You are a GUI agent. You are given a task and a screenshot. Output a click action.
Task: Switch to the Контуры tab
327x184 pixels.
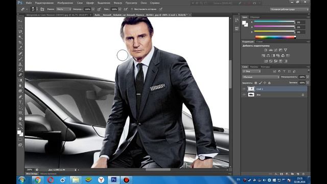click(265, 67)
